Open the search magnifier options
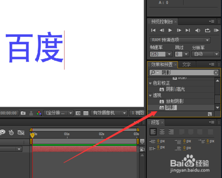Screen dimensions: 222x178 (x=155, y=73)
